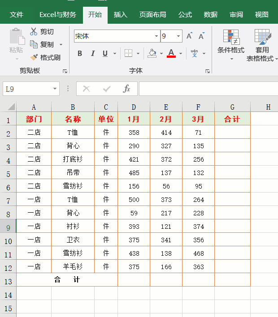
Task: Expand underline style arrow
Action: pyautogui.click(x=115, y=54)
